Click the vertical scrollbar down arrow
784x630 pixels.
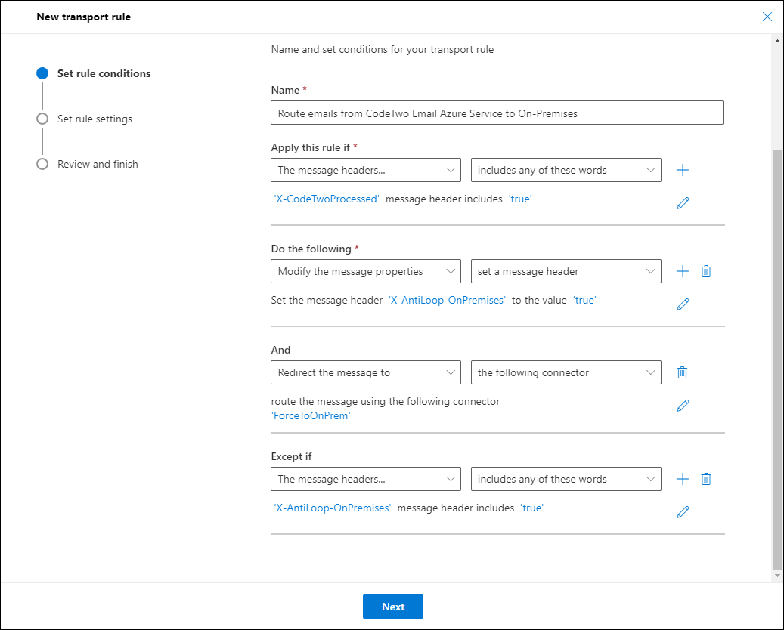point(777,576)
